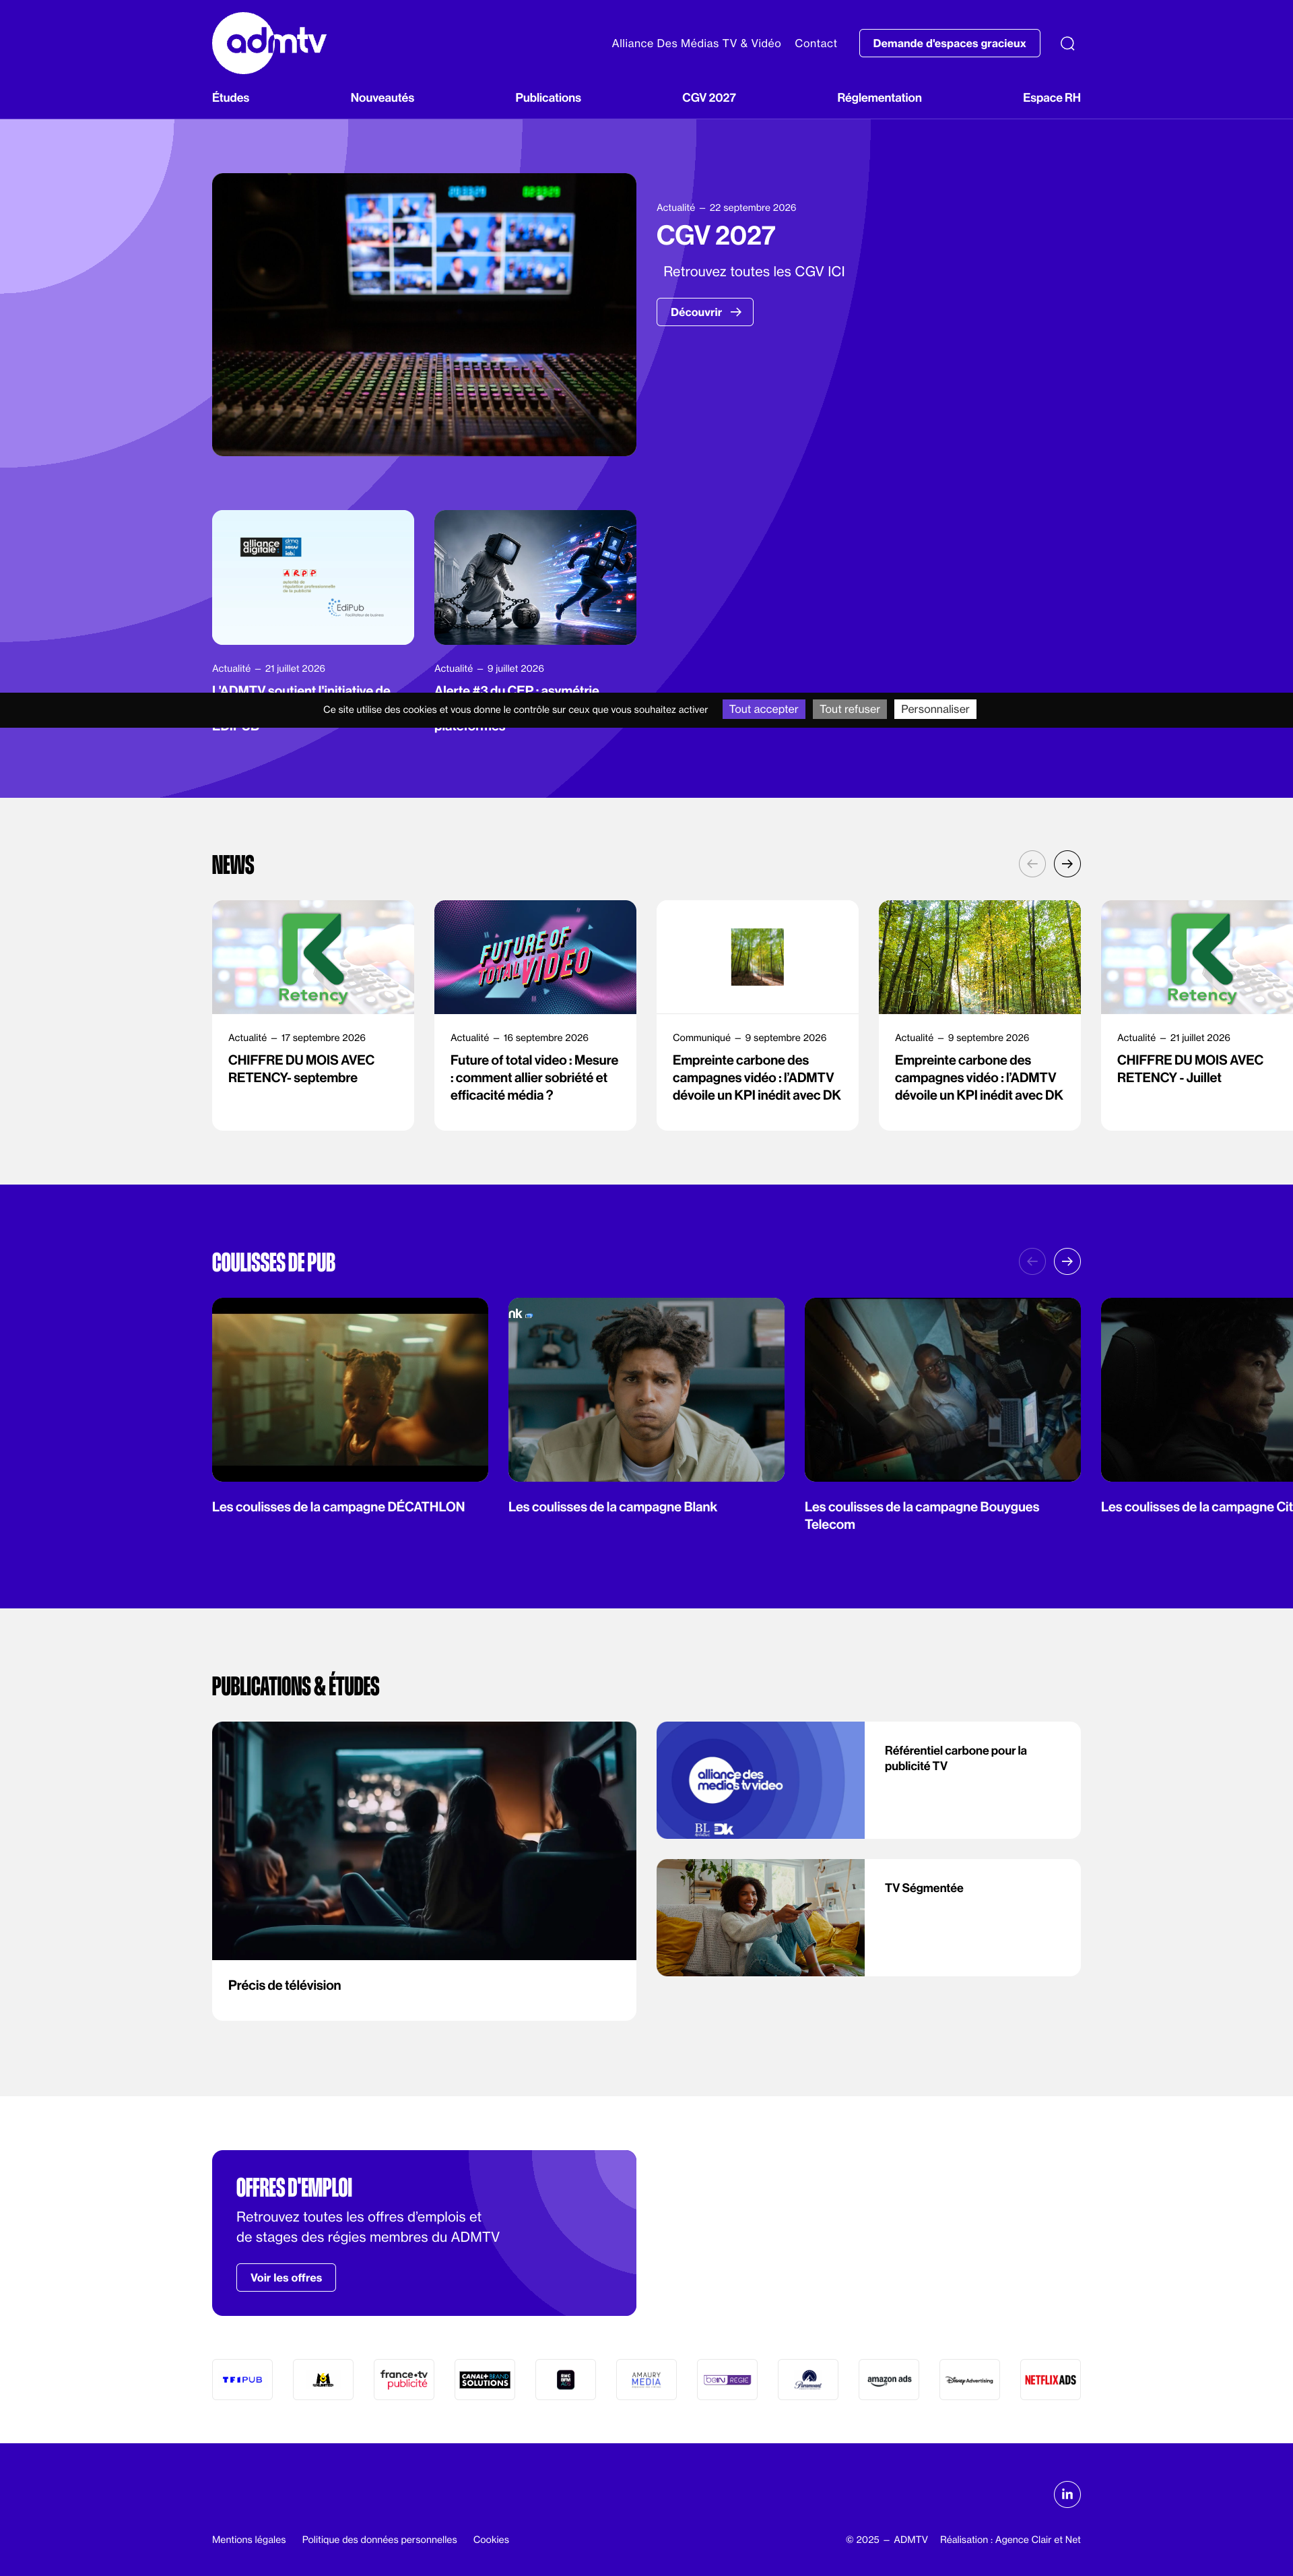Open Future of total video news card
Screen dimensions: 1293x2576
[x=535, y=1015]
